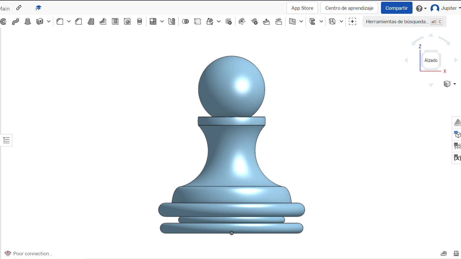Select the Boolean tool

(186, 21)
